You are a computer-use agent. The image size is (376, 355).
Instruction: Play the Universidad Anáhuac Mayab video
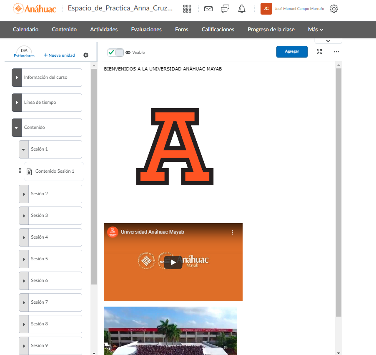173,262
